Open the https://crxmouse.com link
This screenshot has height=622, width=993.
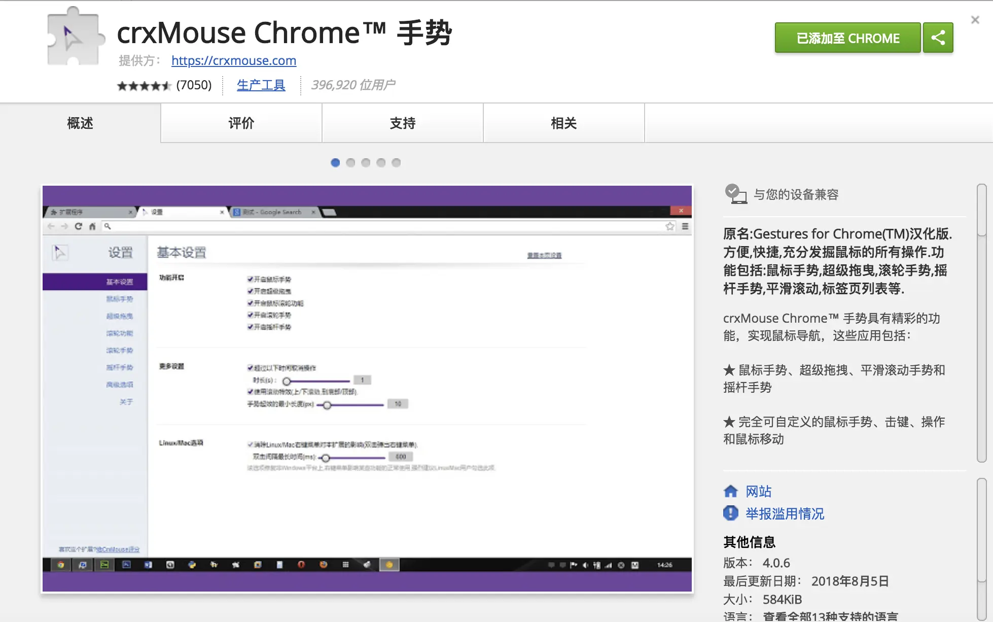point(234,60)
